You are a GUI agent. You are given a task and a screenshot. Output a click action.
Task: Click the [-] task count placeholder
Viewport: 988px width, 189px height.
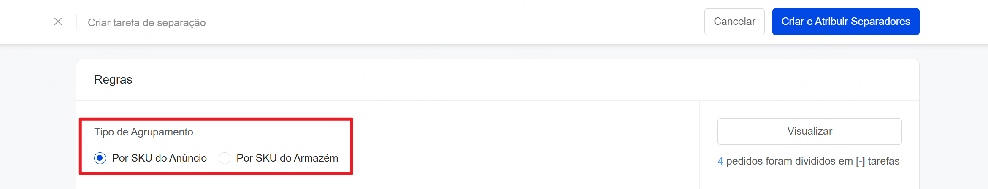pos(860,161)
